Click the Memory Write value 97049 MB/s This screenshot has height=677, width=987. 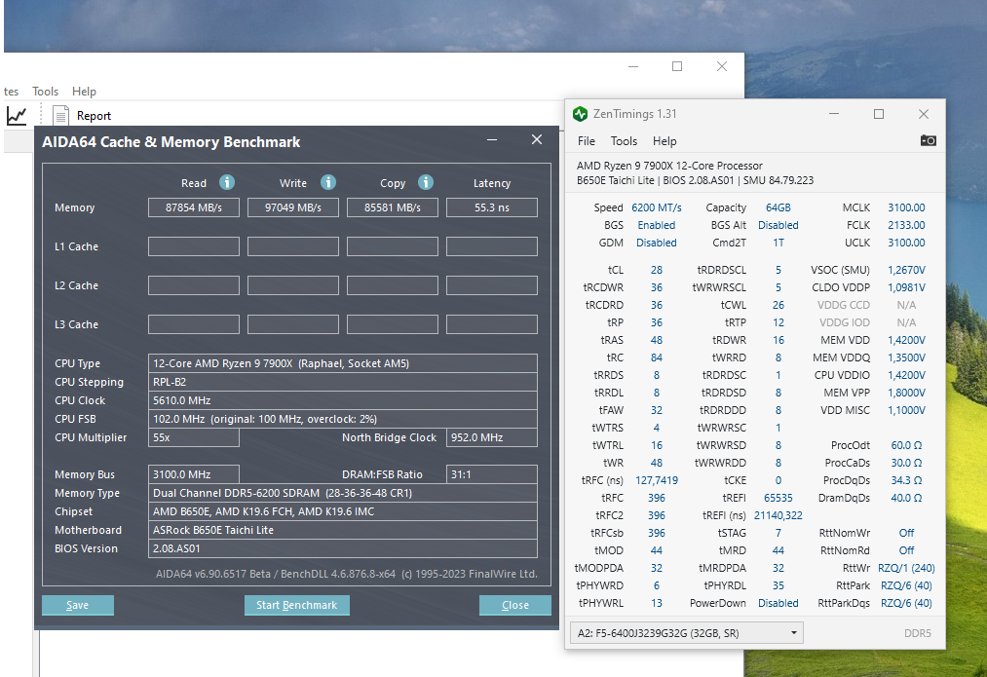(x=293, y=207)
